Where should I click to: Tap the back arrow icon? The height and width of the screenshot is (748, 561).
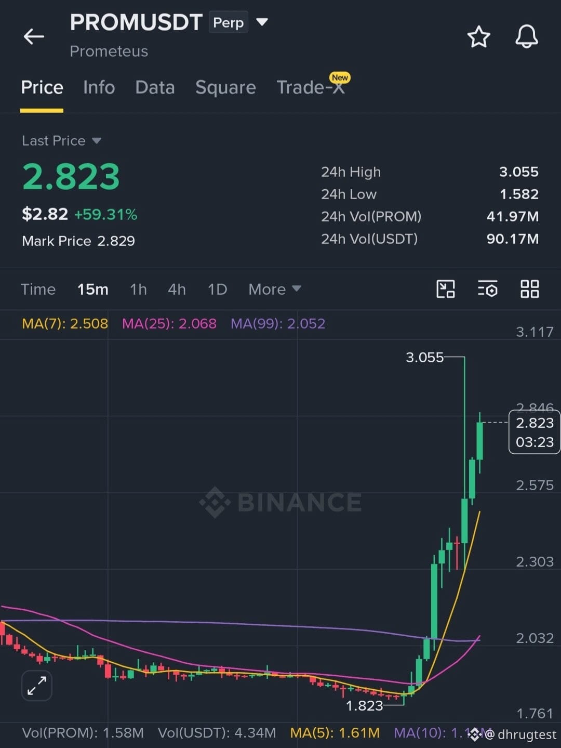click(x=34, y=36)
